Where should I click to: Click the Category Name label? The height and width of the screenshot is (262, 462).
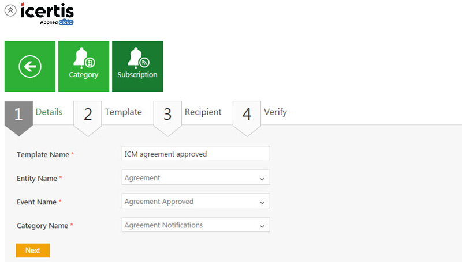[x=42, y=226]
